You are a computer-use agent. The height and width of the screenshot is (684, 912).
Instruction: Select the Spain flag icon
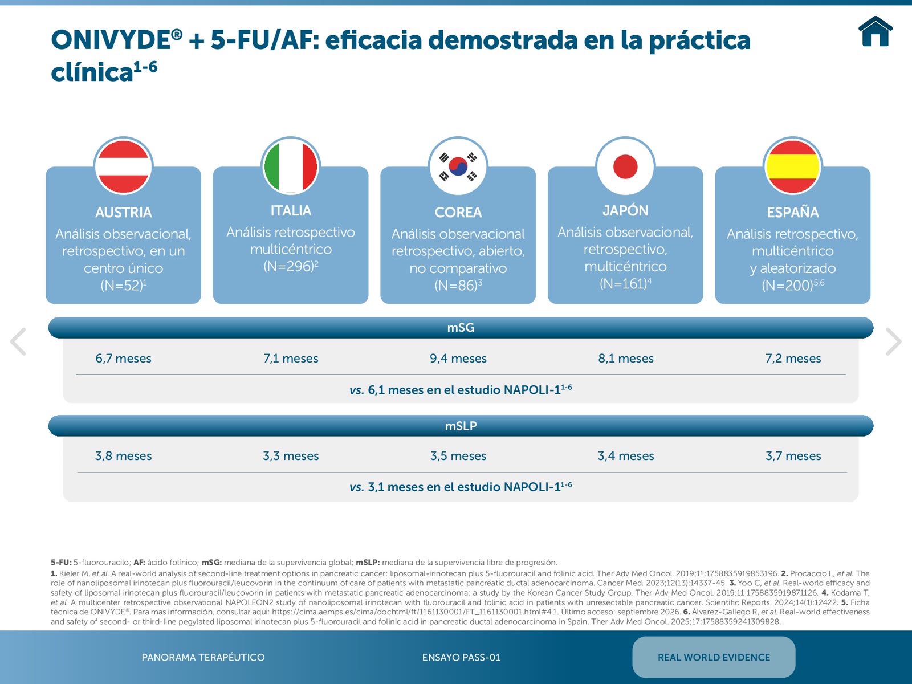(x=792, y=166)
